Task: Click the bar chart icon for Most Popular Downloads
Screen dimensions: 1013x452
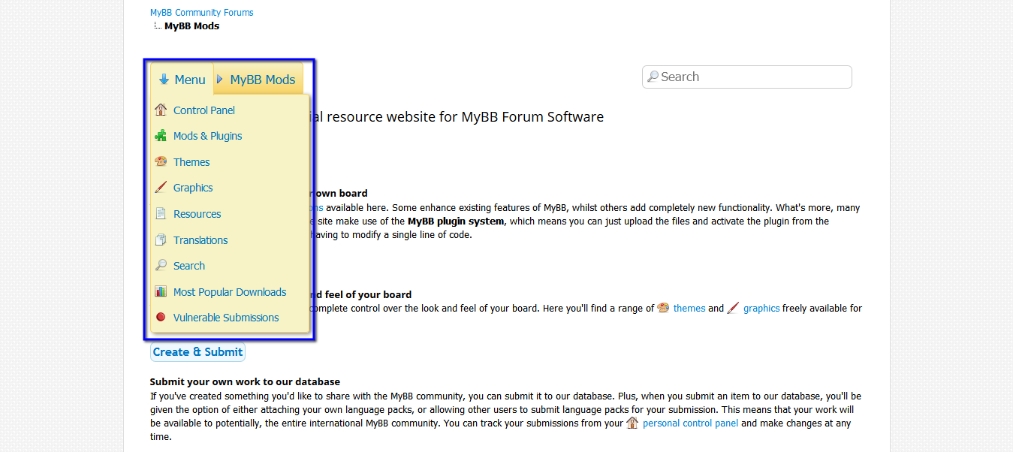Action: 161,292
